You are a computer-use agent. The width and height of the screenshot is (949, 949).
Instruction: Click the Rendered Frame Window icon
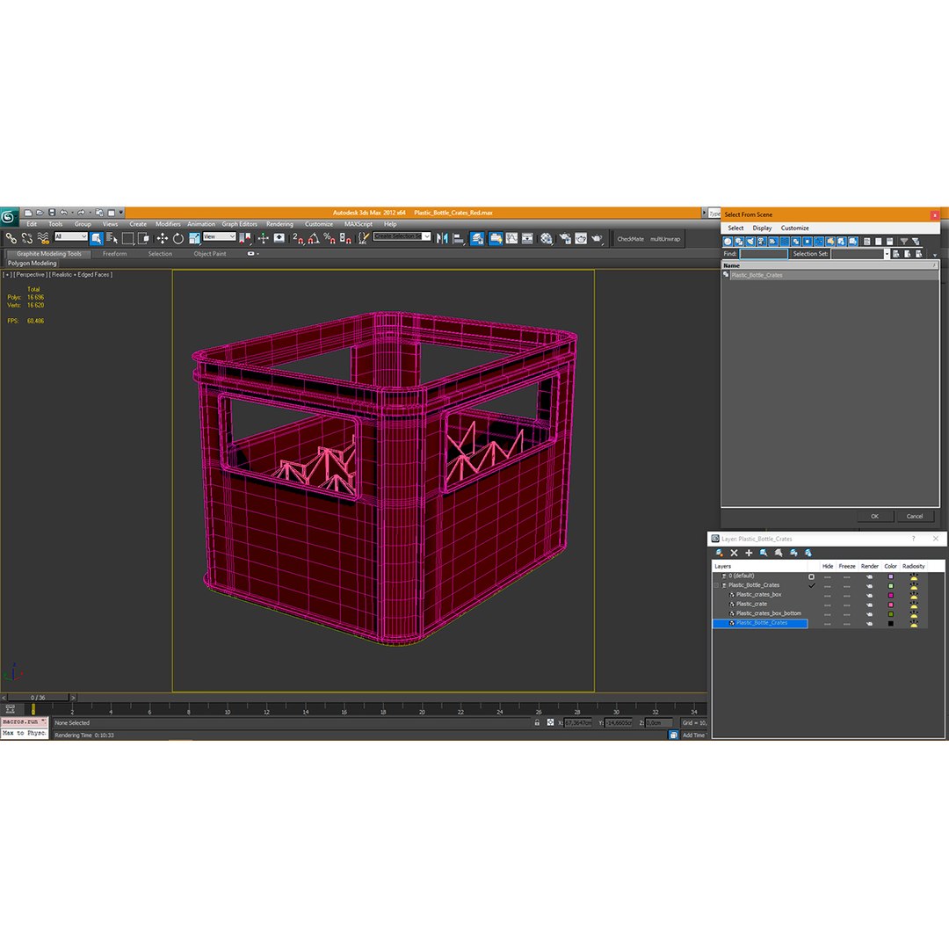click(x=581, y=238)
